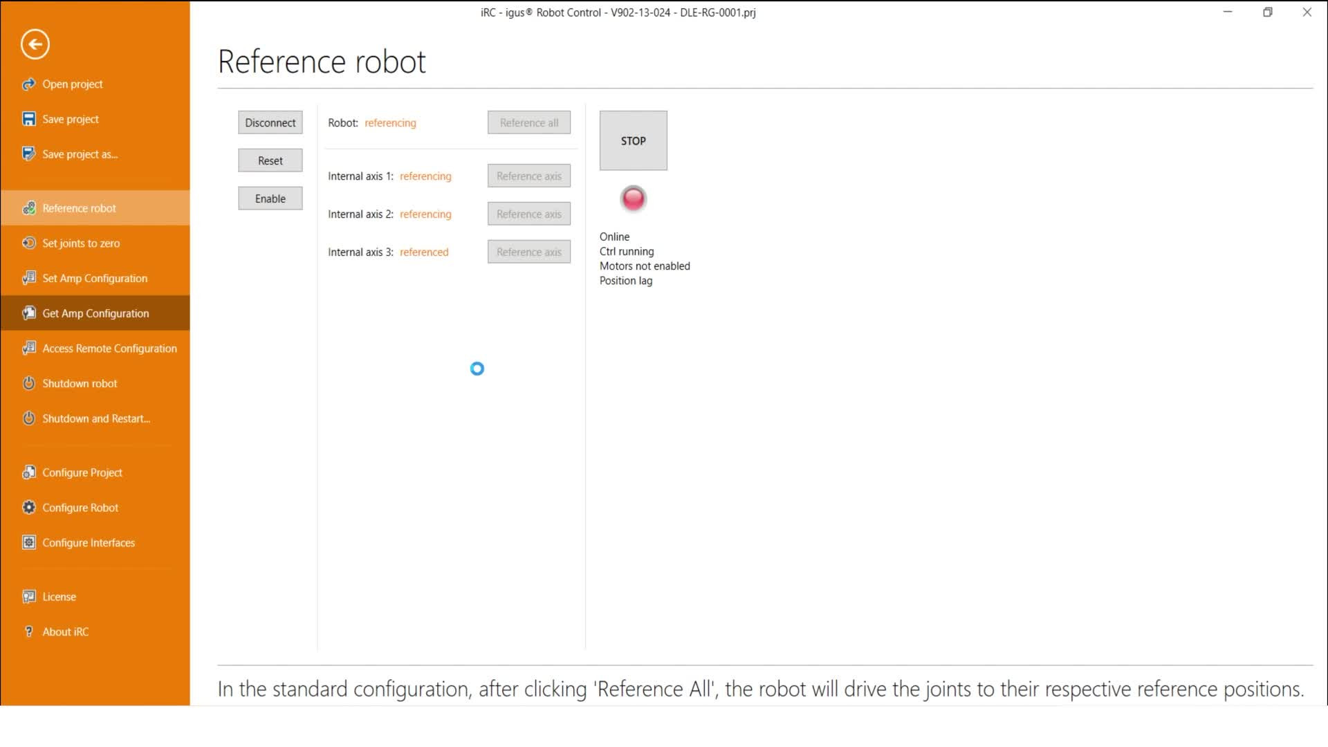The width and height of the screenshot is (1328, 747).
Task: Click the Position lag status line
Action: (x=626, y=280)
